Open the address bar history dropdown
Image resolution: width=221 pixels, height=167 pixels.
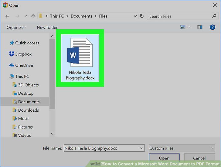(135, 16)
